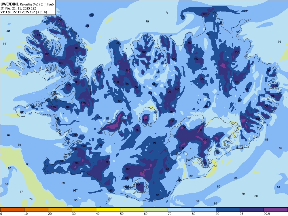Click the '10' tick label under legend
The width and height of the screenshot is (288, 216).
point(26,214)
